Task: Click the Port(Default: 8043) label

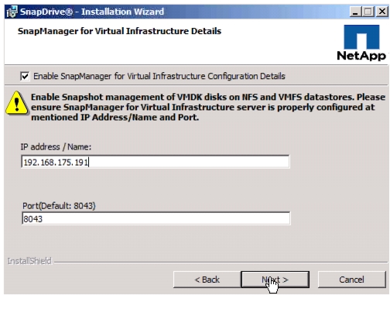Action: pos(59,206)
